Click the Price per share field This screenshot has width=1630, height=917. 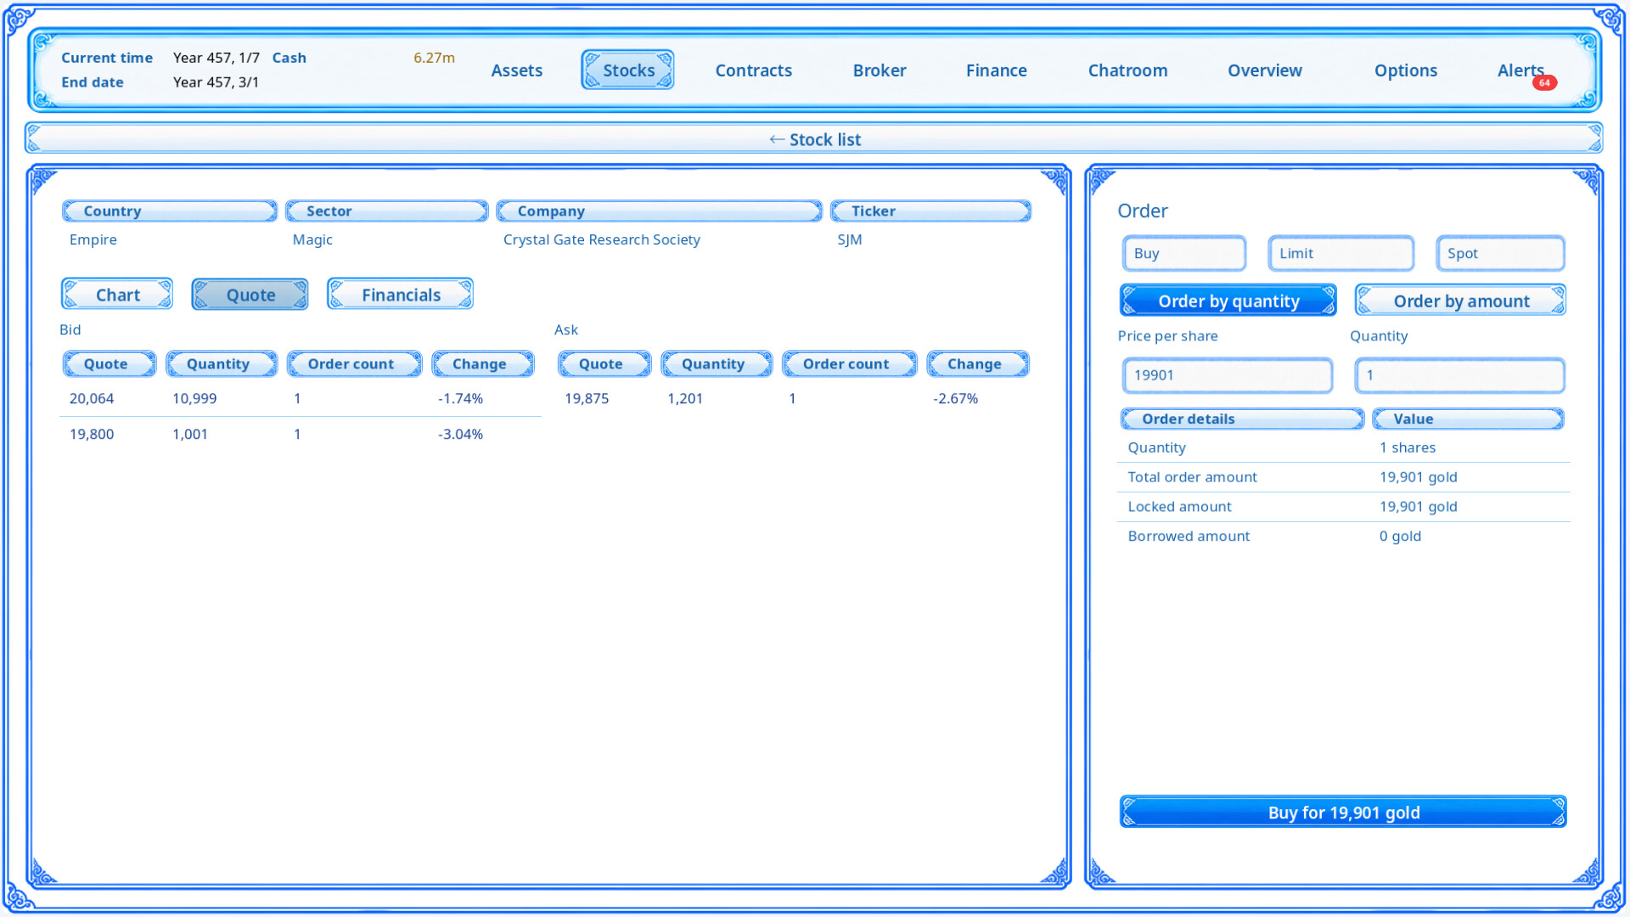[1228, 375]
